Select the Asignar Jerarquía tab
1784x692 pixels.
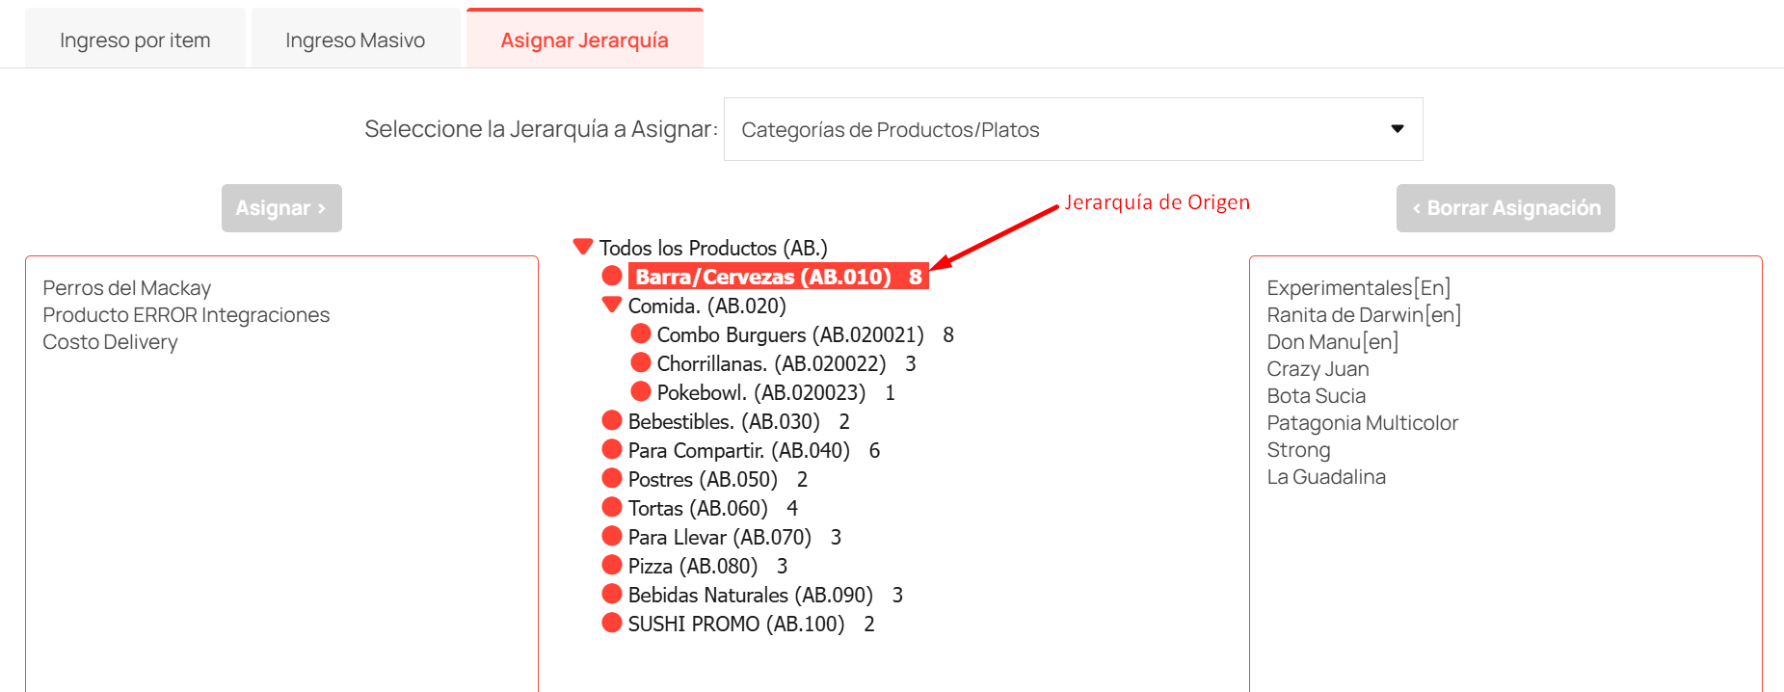point(584,40)
